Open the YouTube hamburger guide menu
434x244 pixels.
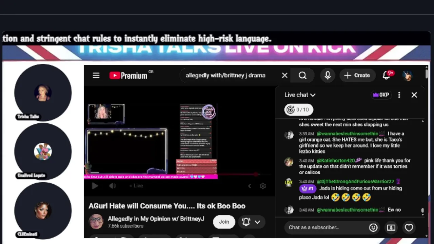(96, 75)
